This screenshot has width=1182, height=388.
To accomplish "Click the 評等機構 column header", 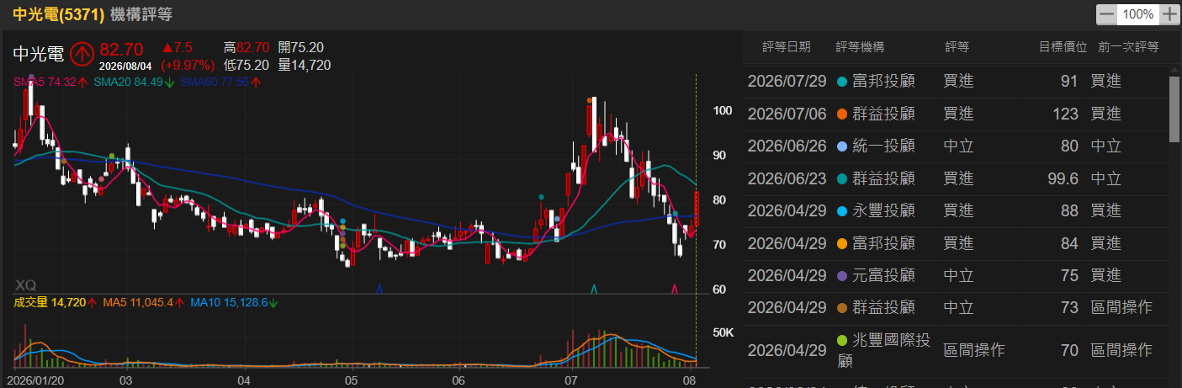I will pos(860,47).
